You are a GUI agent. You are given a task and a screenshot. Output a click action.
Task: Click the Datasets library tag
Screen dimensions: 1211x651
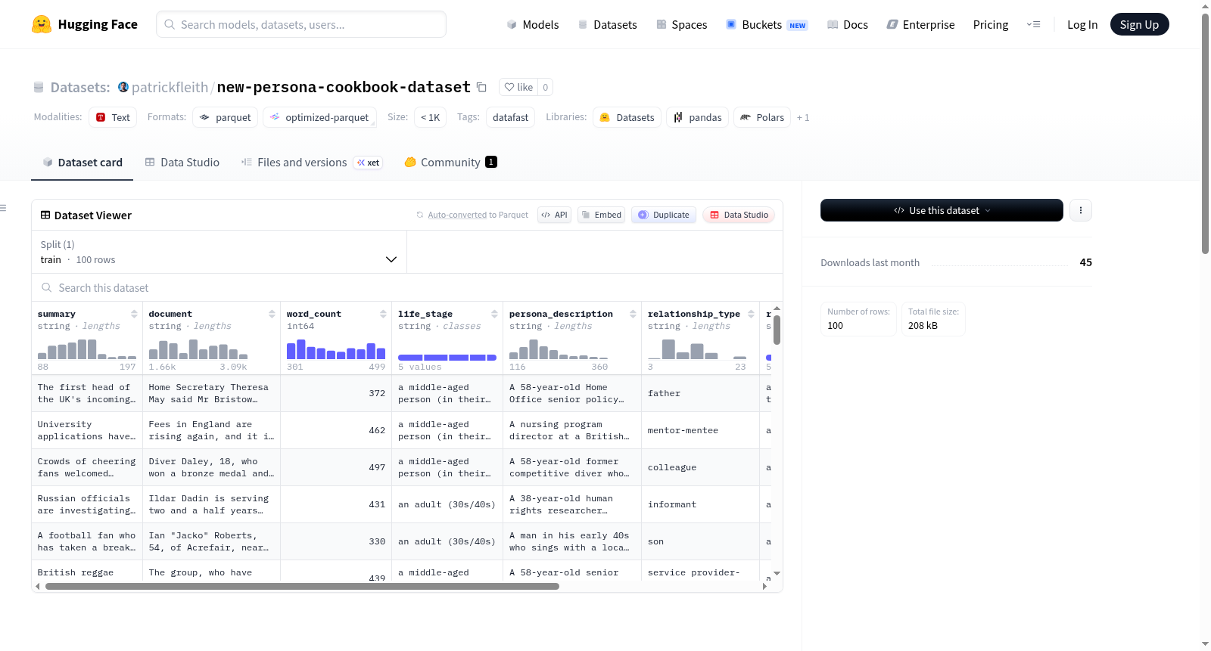(627, 117)
